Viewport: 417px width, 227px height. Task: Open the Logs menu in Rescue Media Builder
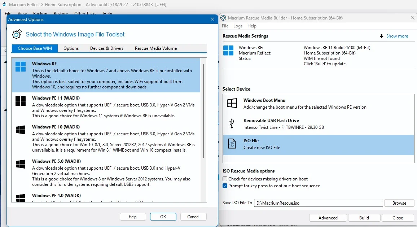click(238, 26)
